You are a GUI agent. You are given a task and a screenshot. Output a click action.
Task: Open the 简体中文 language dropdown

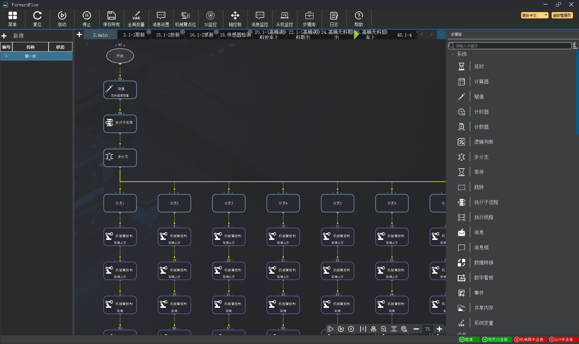coord(534,15)
